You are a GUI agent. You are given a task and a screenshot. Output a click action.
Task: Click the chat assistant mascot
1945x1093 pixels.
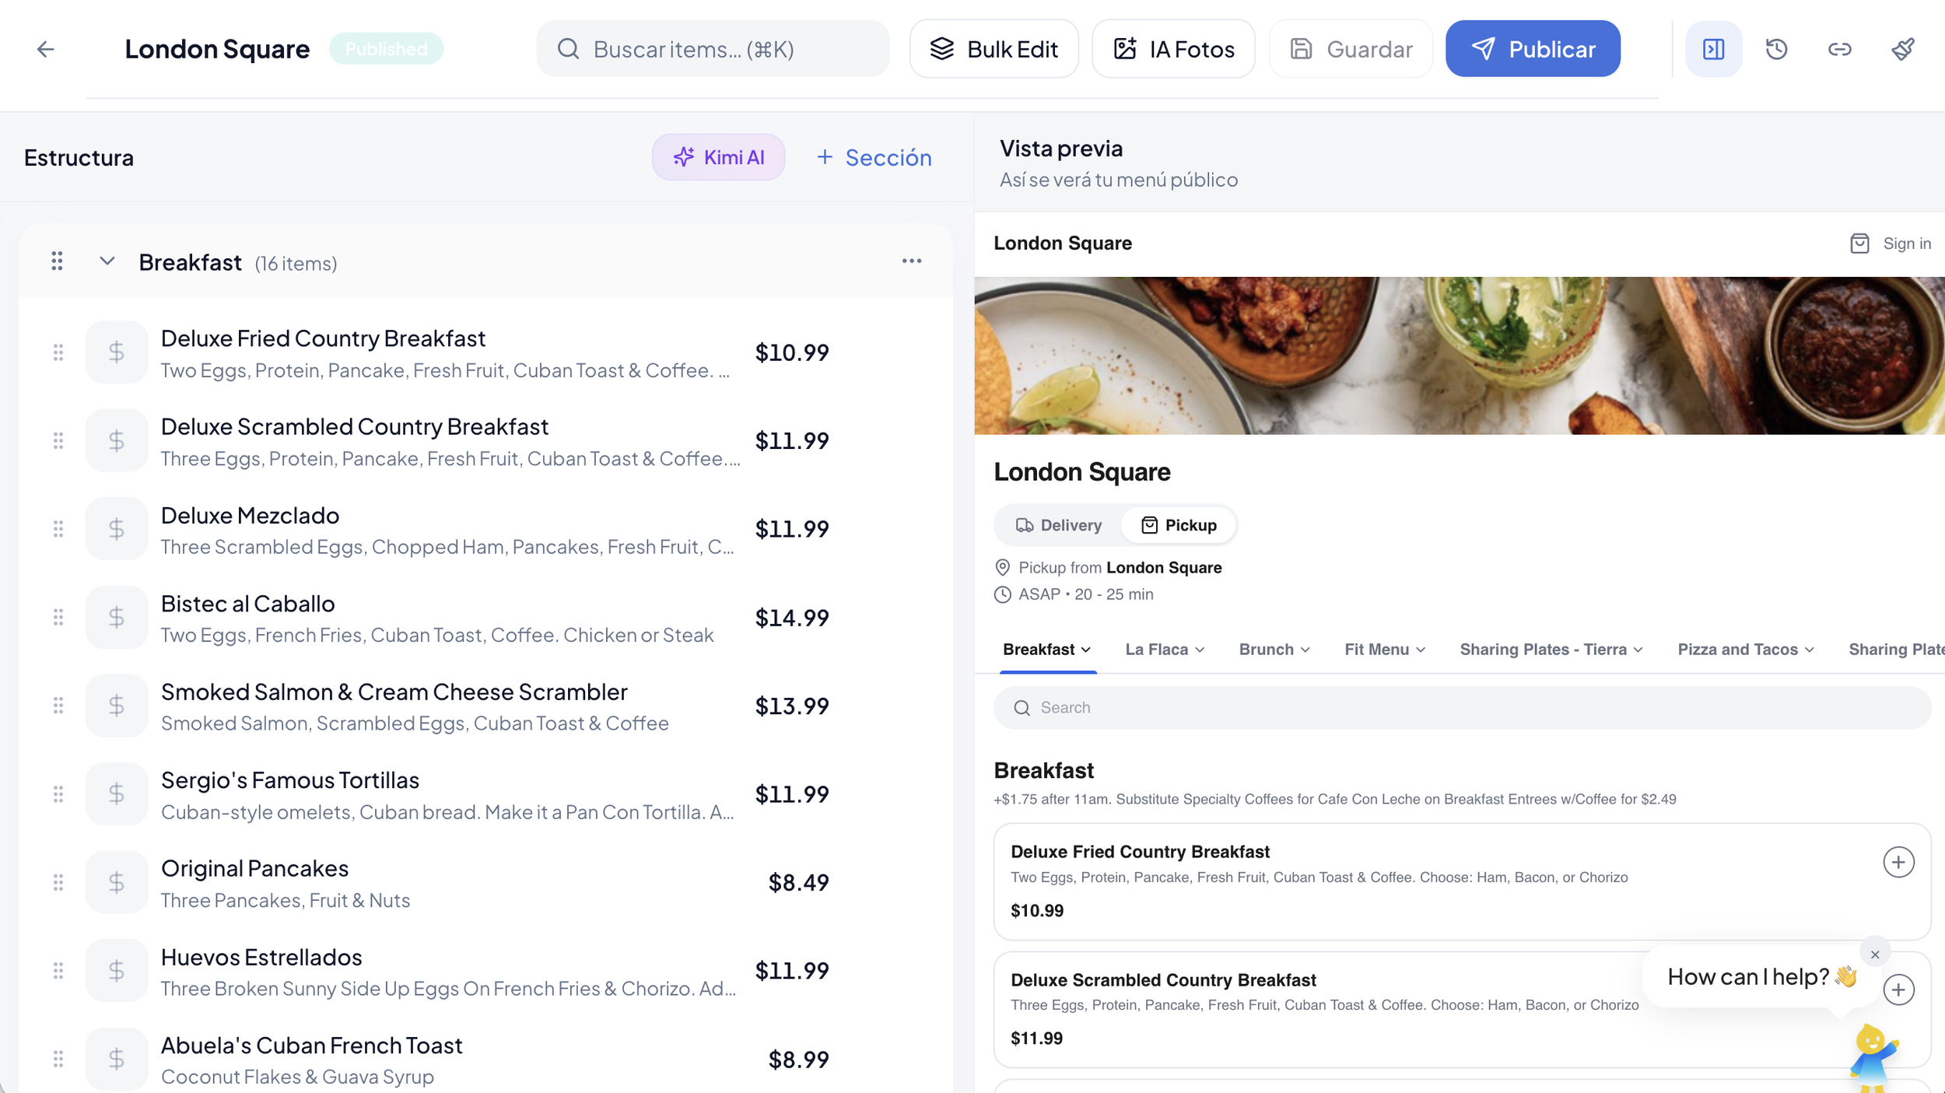click(x=1873, y=1058)
